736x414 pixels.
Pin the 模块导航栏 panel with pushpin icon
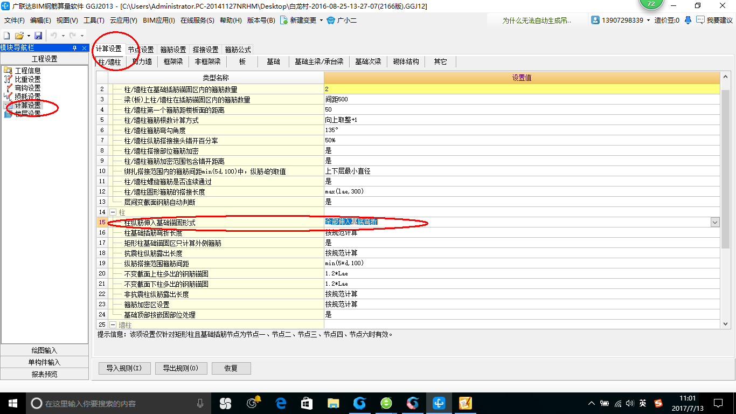(x=75, y=48)
